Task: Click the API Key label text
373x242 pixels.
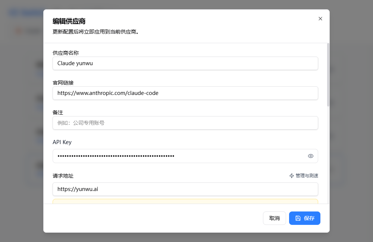Action: point(62,142)
